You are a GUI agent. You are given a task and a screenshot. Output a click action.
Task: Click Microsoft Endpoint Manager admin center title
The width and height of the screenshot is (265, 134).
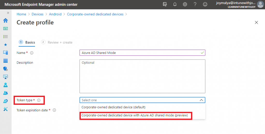41,4
